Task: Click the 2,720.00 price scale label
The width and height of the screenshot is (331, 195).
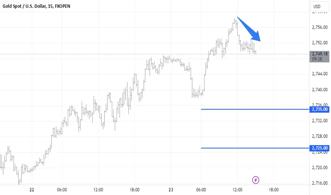Action: pos(320,168)
